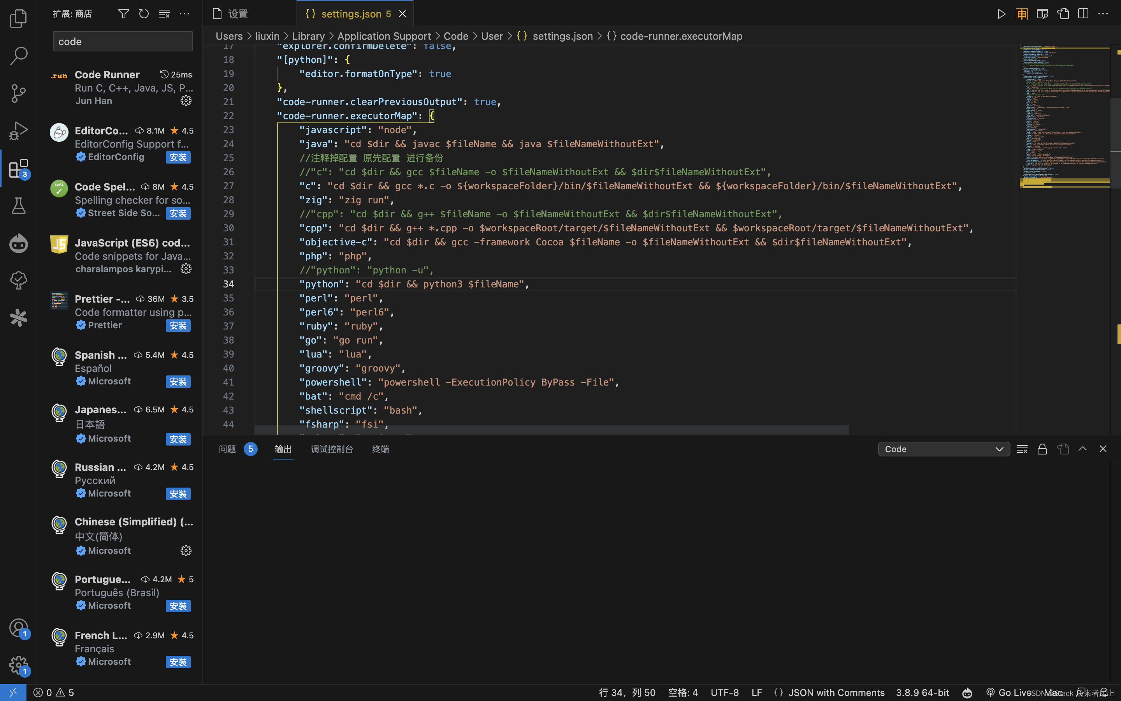Install the Prettier extension

coord(178,326)
